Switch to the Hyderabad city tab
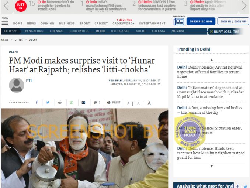Image resolution: width=250 pixels, height=188 pixels. click(120, 31)
